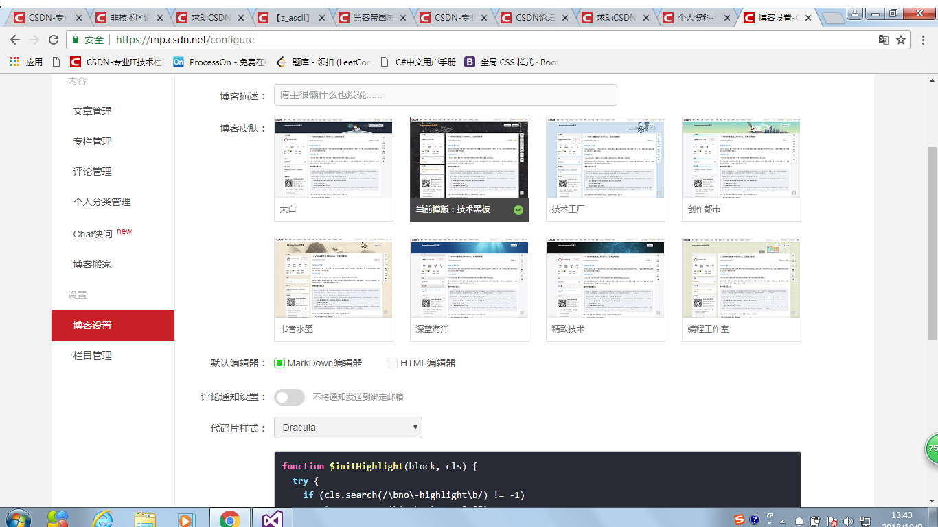Click the translate page icon in address bar
This screenshot has height=527, width=938.
pyautogui.click(x=884, y=40)
